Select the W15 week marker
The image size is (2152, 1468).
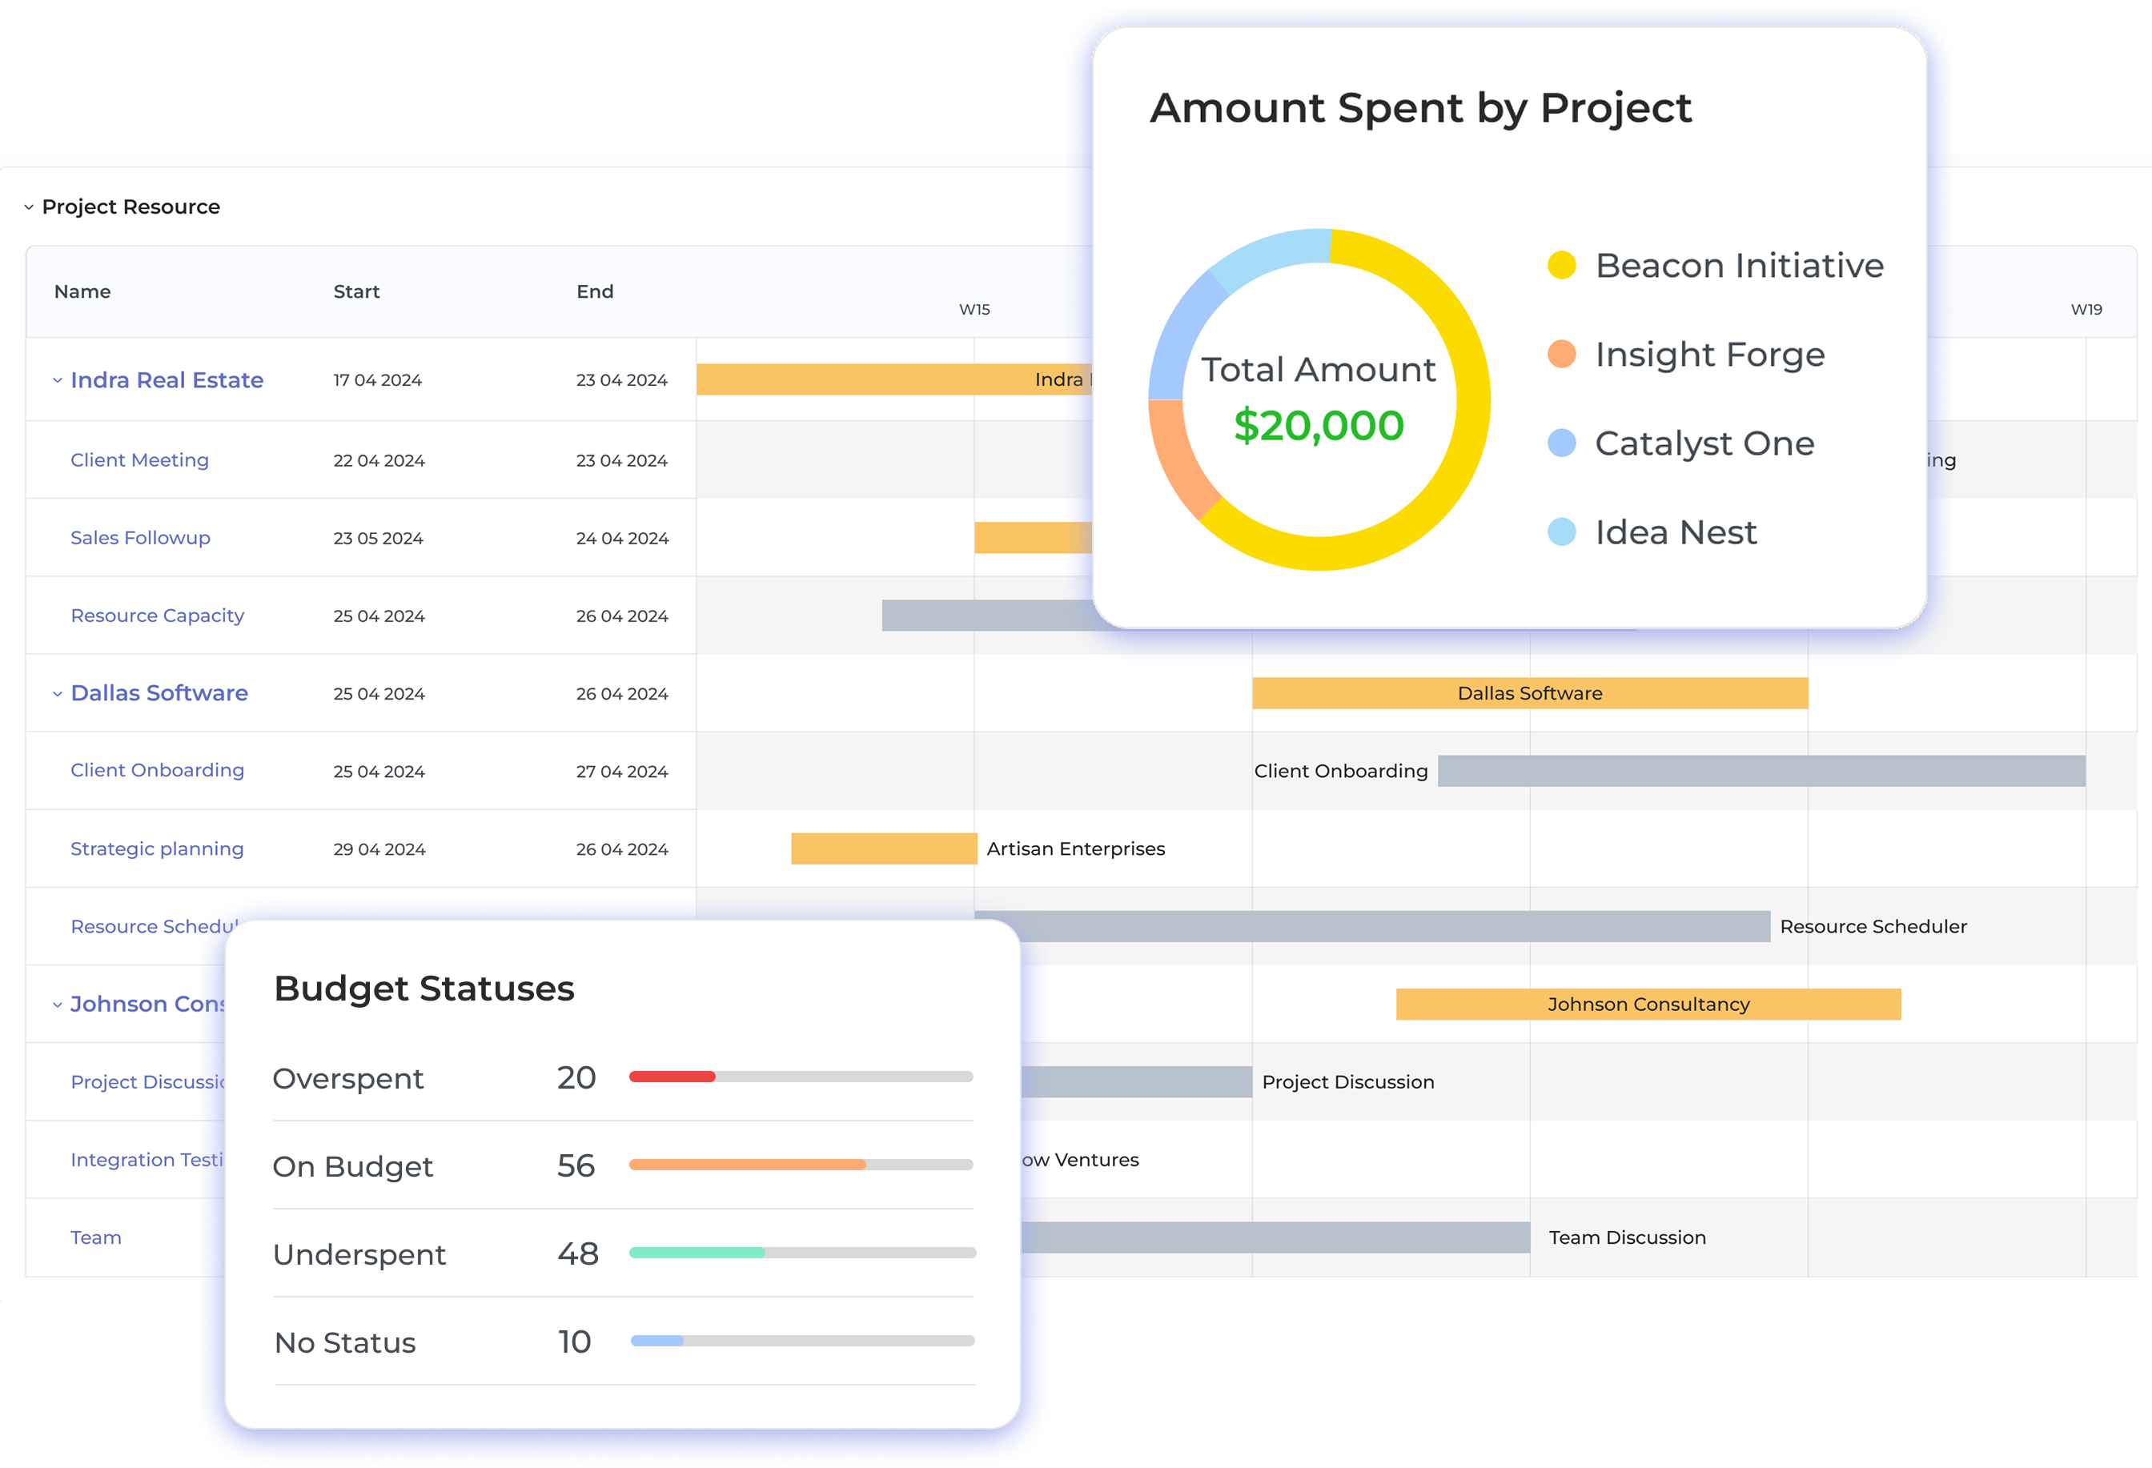(x=974, y=309)
